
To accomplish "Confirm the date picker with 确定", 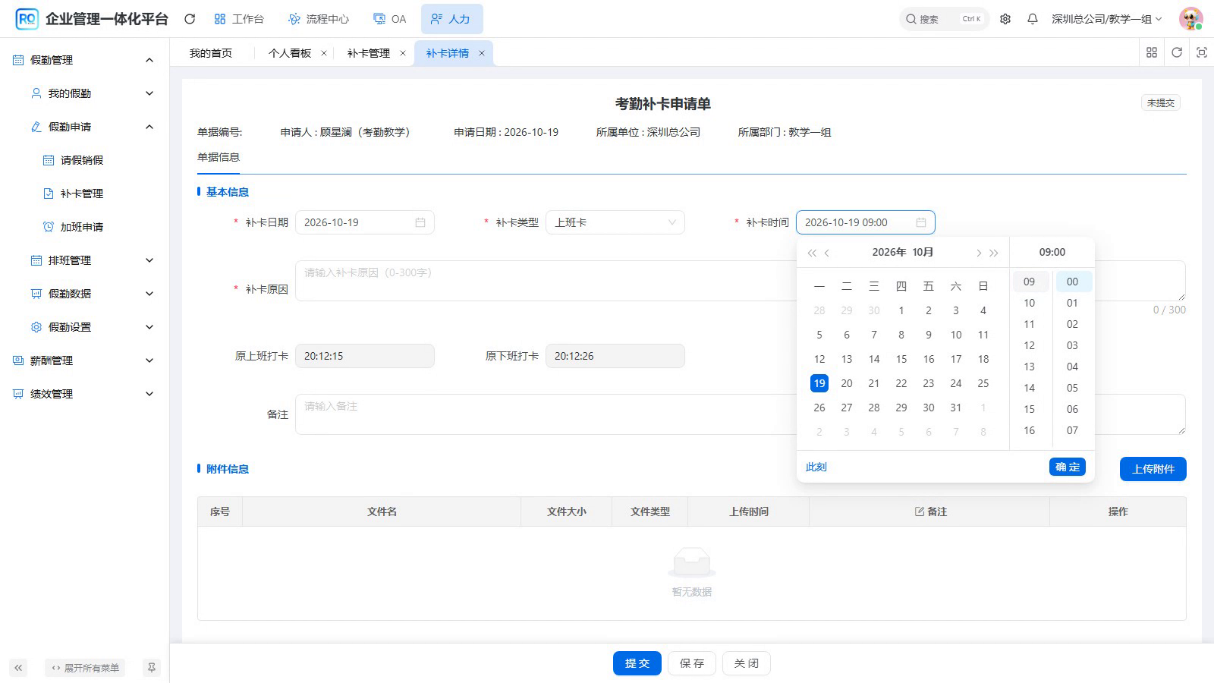I will (x=1068, y=467).
